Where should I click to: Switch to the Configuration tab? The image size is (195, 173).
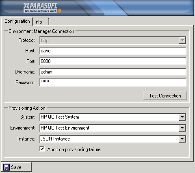click(17, 21)
